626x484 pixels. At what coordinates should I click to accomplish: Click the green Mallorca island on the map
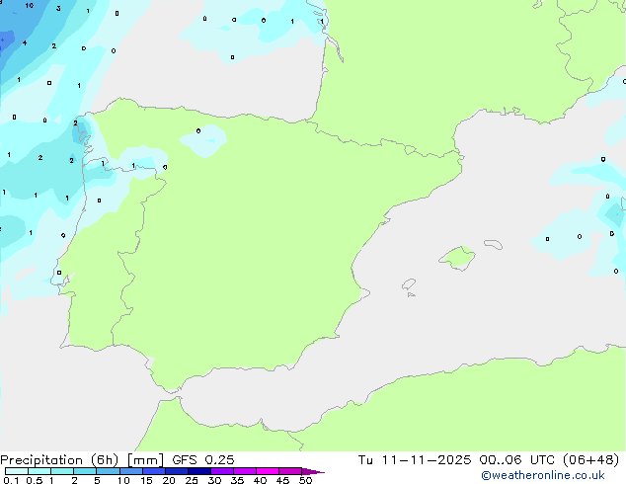point(458,258)
